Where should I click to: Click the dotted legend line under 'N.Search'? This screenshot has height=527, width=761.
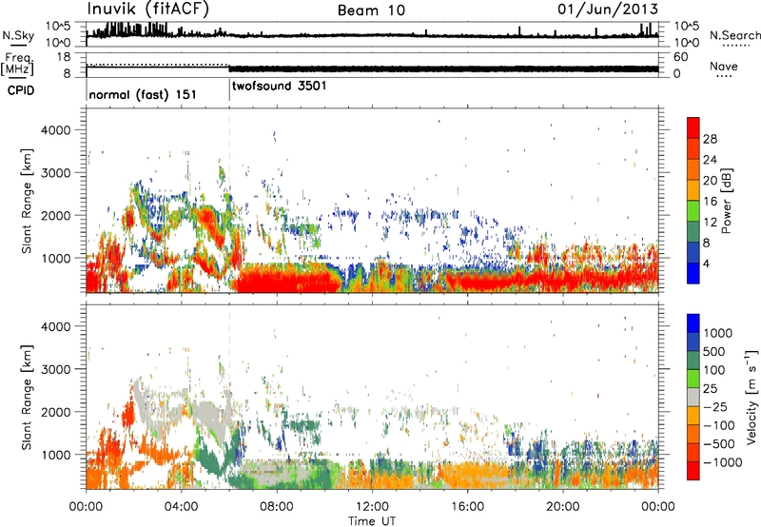click(x=736, y=46)
